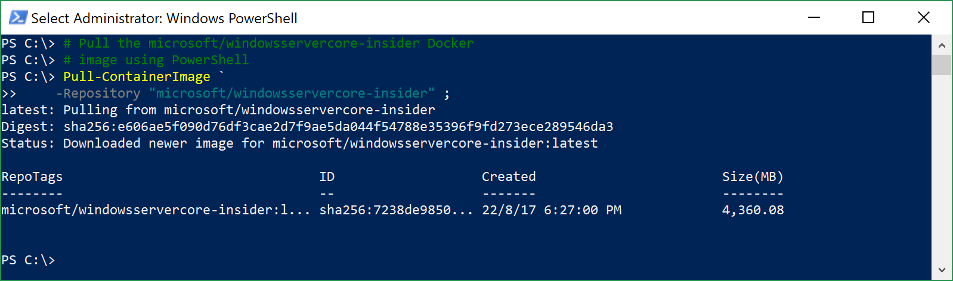Click the RepoTags column header
Viewport: 953px width, 281px height.
click(x=32, y=177)
